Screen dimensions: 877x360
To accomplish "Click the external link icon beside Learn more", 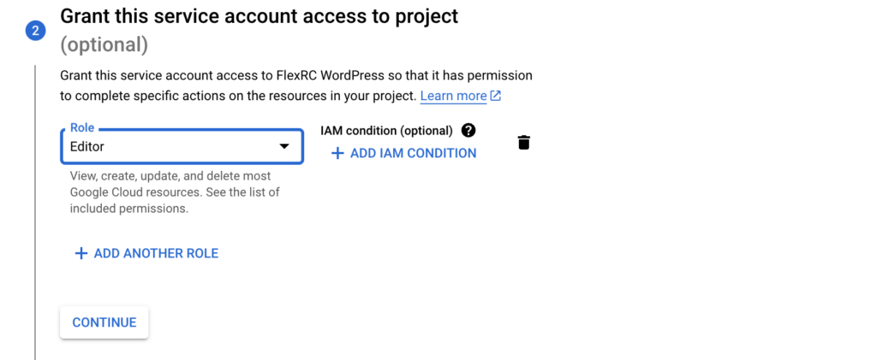I will [x=495, y=96].
